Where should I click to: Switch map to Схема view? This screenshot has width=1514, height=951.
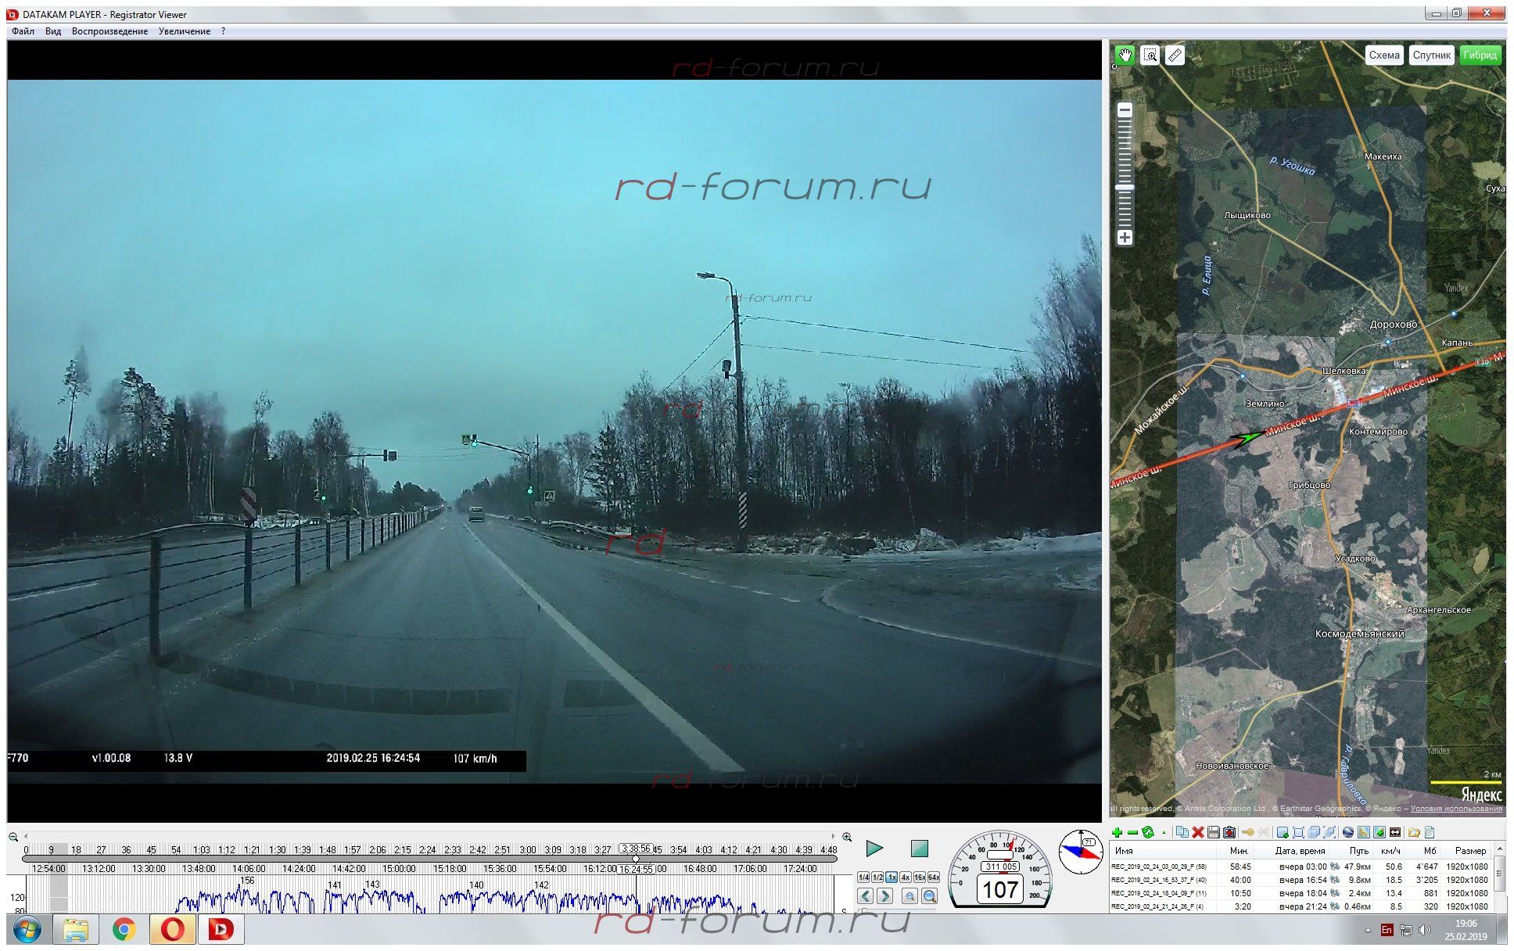[1383, 55]
